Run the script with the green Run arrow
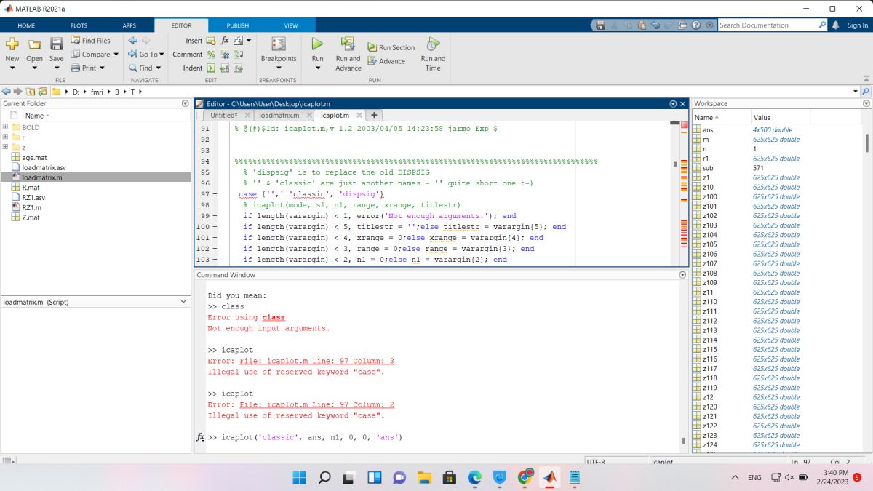 317,44
